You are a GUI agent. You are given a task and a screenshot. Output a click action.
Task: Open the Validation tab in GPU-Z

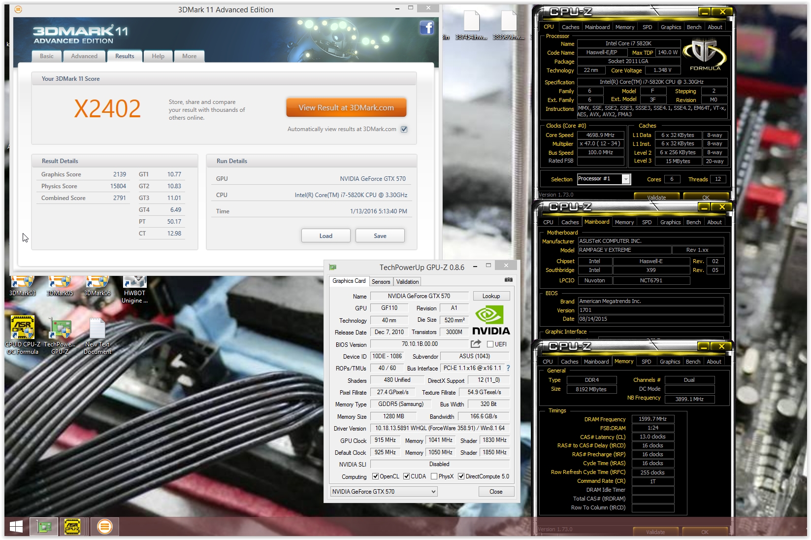coord(408,282)
